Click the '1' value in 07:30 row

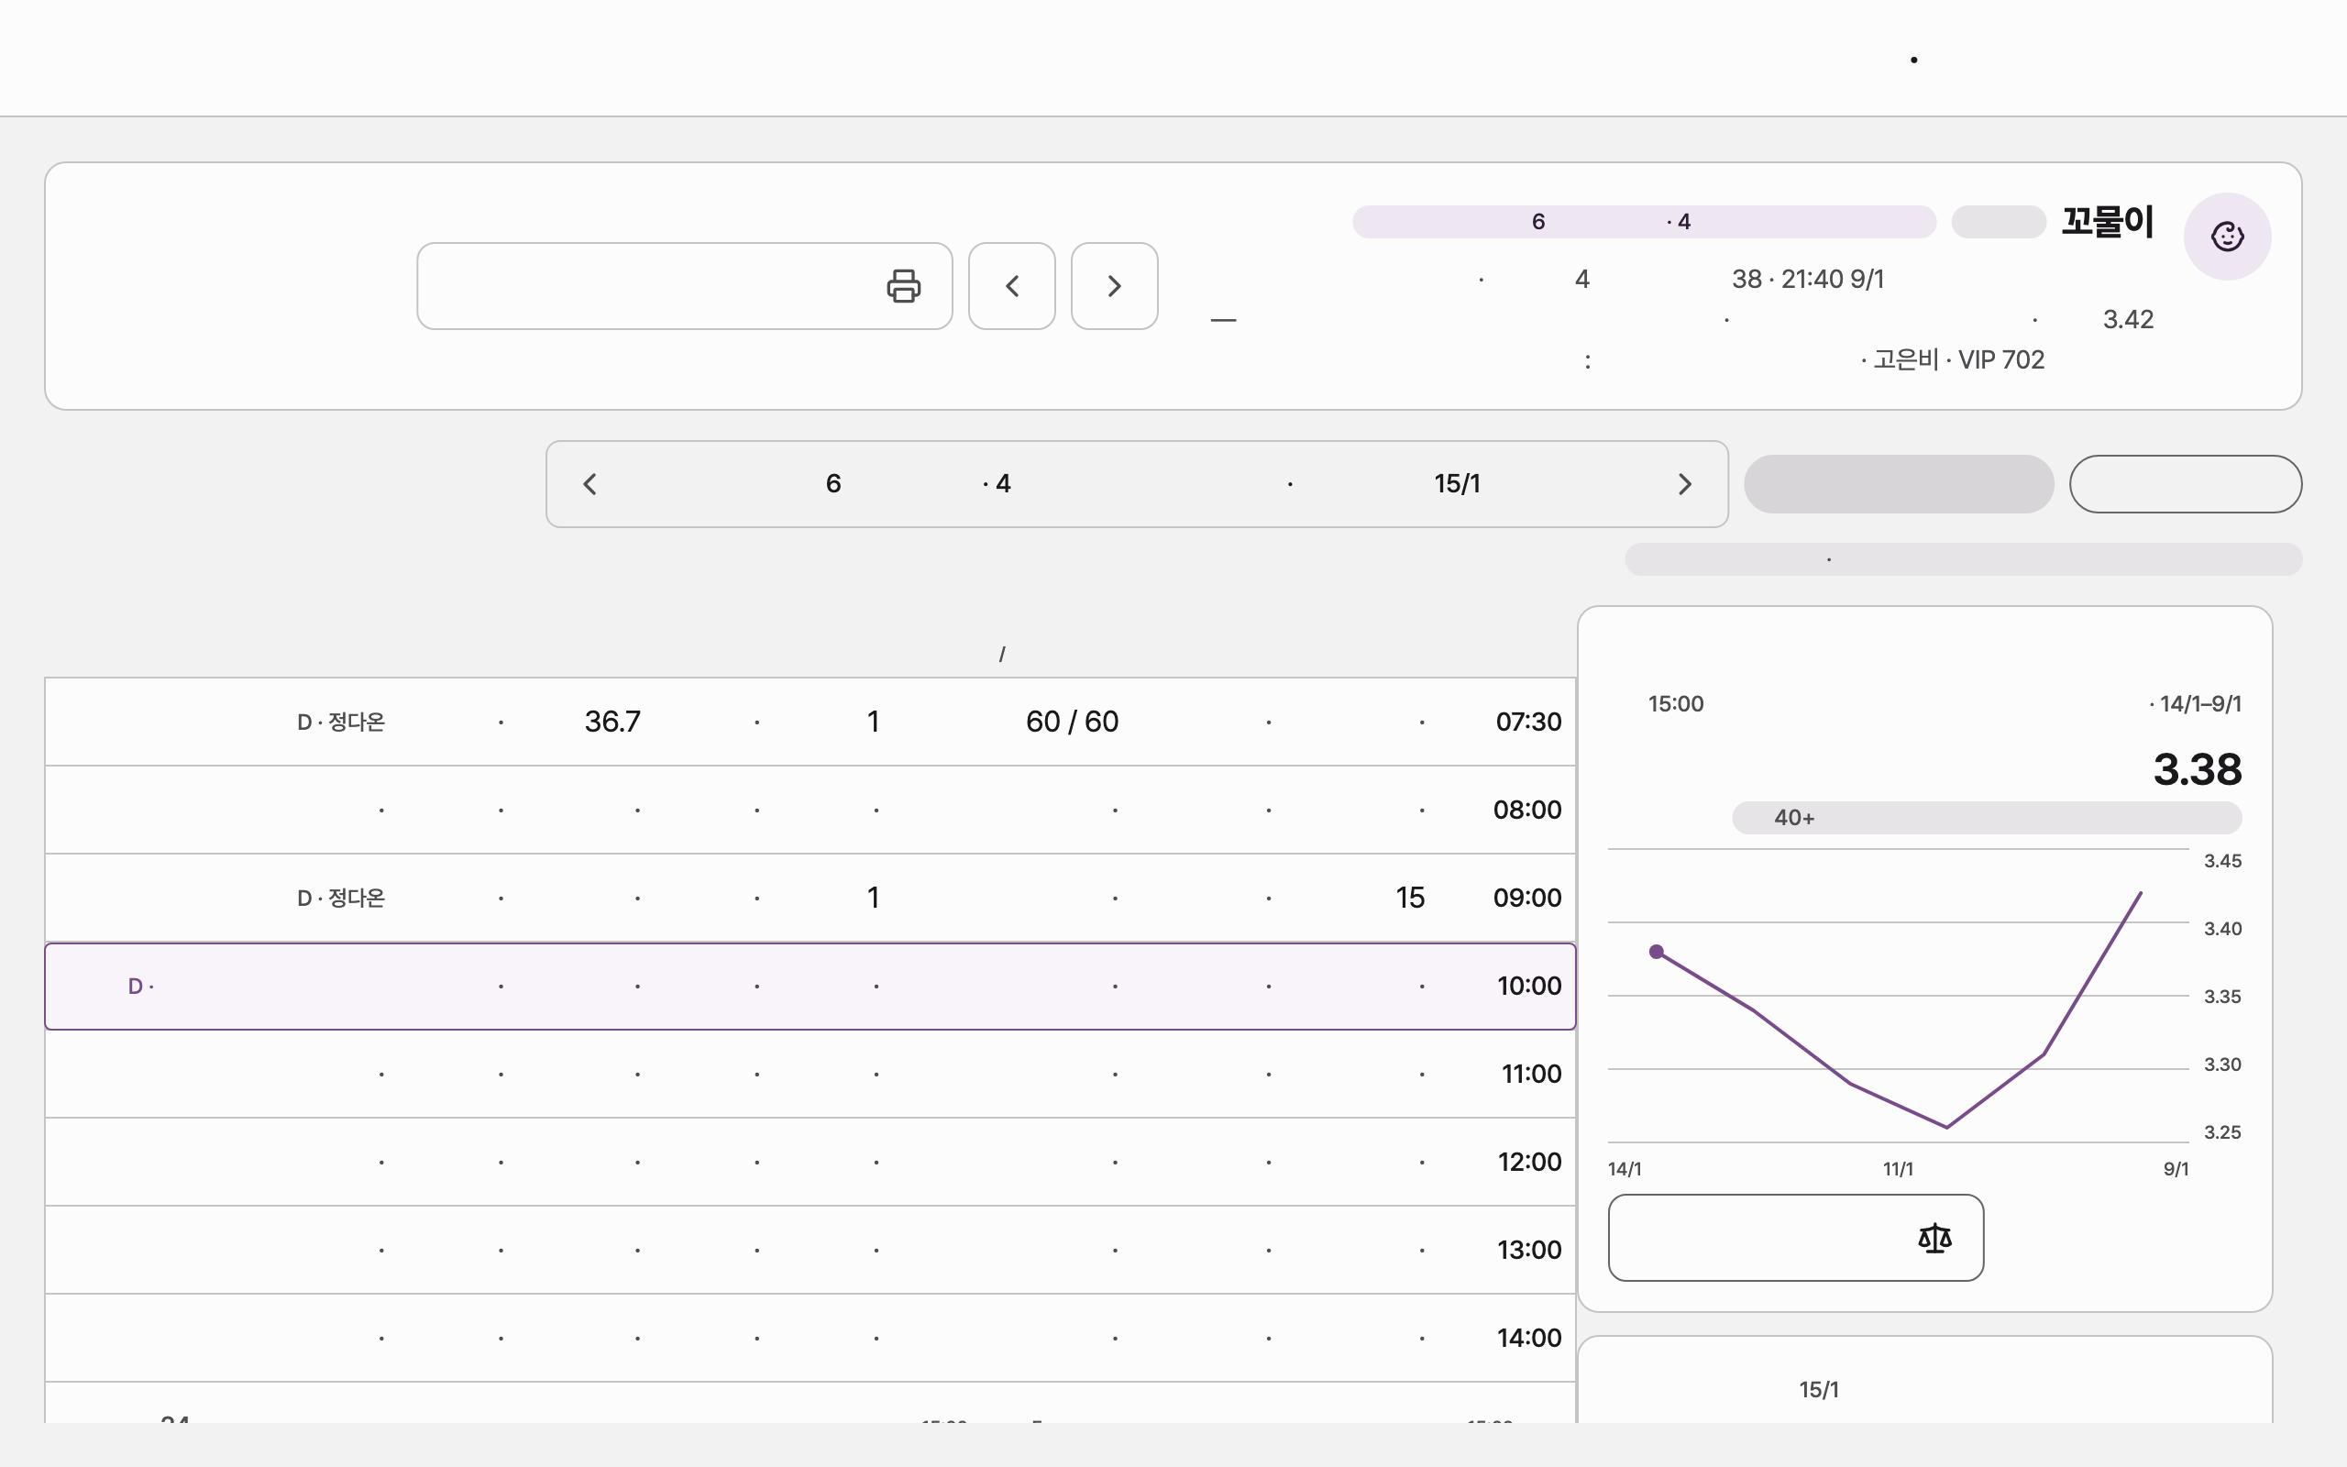coord(873,722)
